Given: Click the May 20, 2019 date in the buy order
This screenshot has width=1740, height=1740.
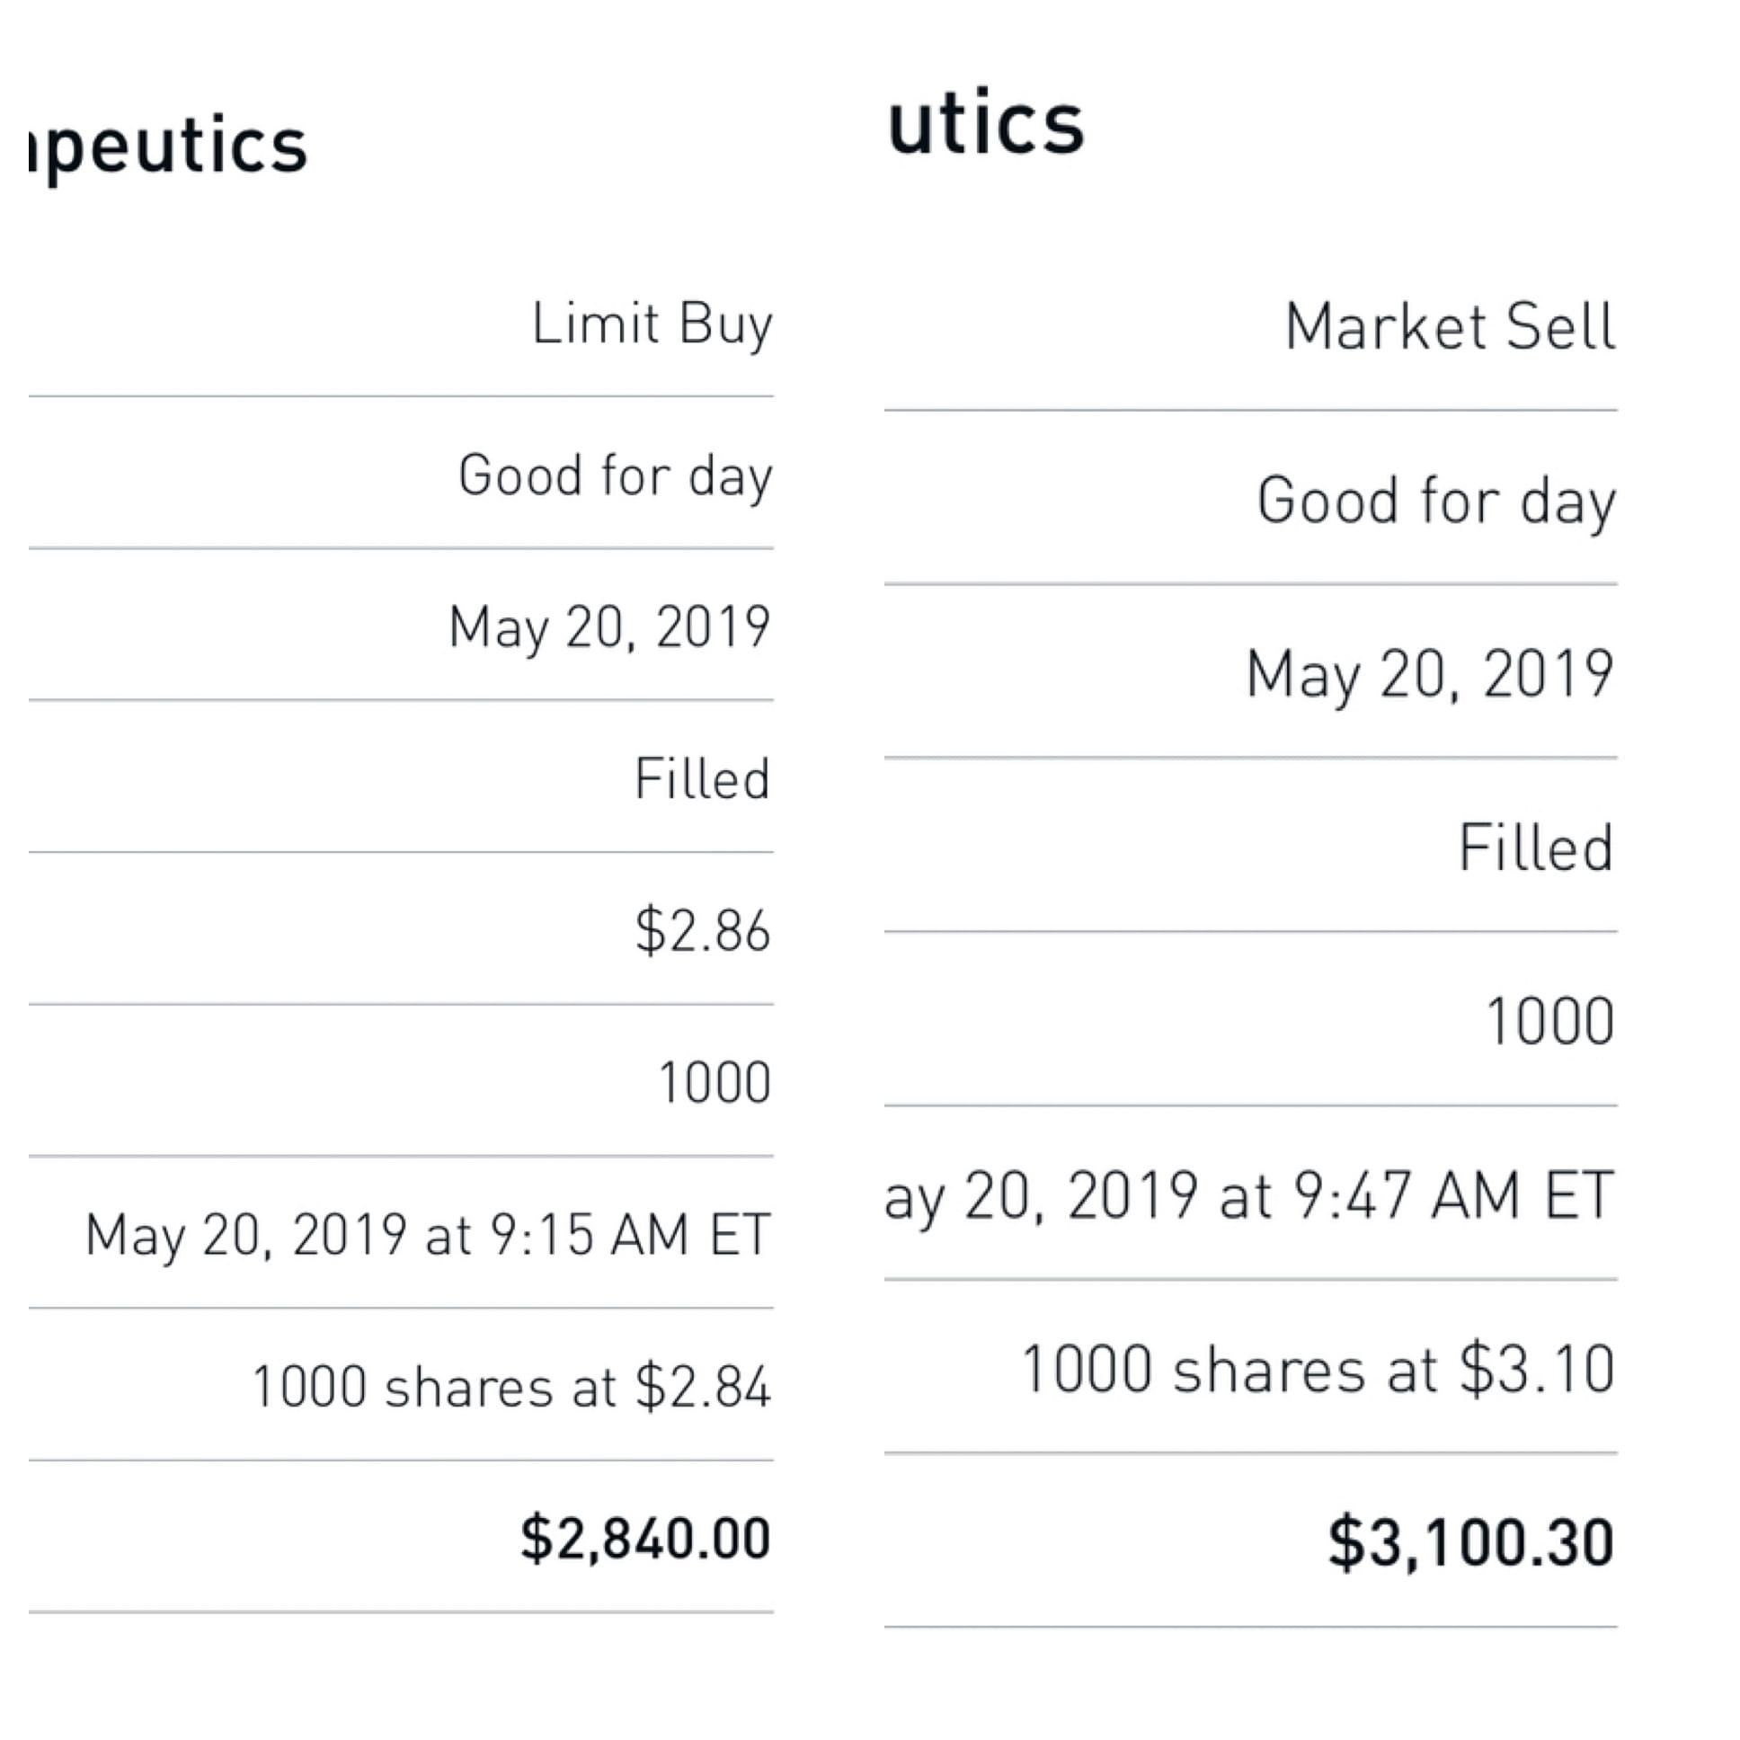Looking at the screenshot, I should (x=609, y=626).
